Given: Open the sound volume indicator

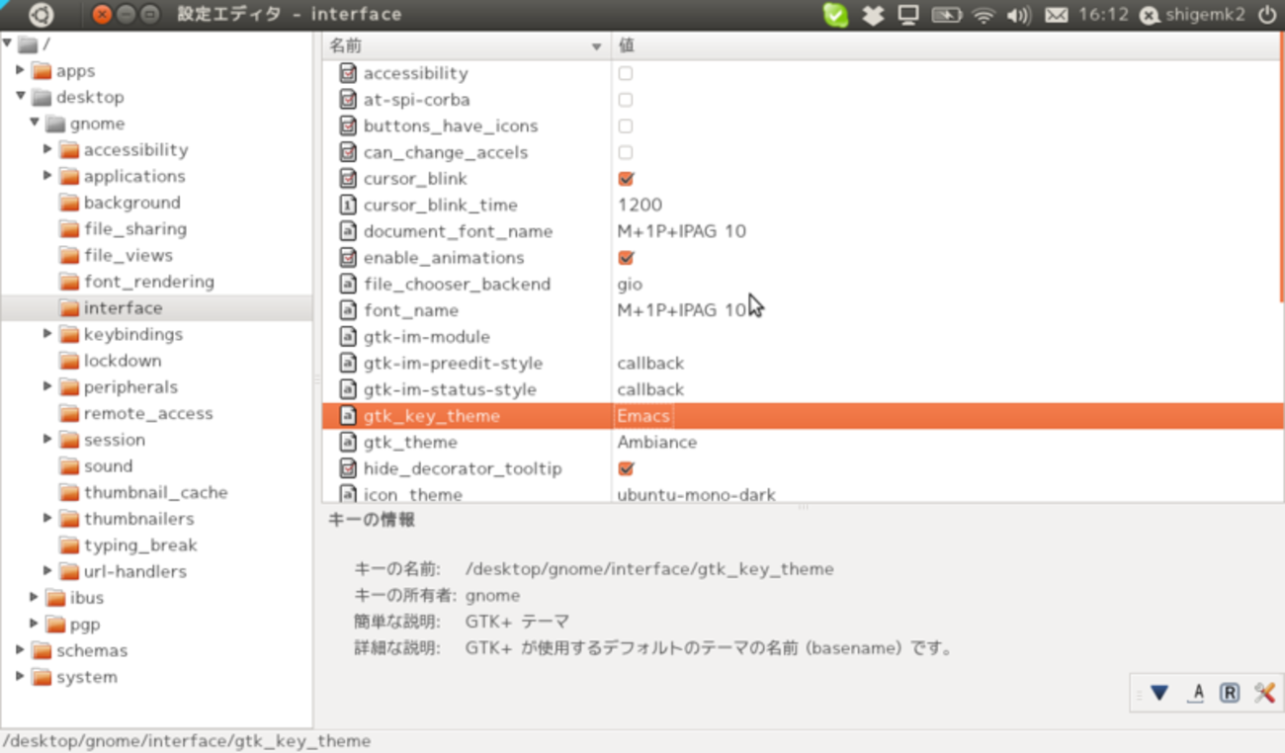Looking at the screenshot, I should [x=1018, y=15].
